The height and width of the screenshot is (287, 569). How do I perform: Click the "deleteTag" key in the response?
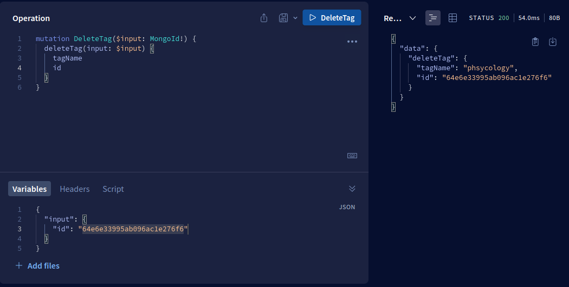click(x=431, y=58)
